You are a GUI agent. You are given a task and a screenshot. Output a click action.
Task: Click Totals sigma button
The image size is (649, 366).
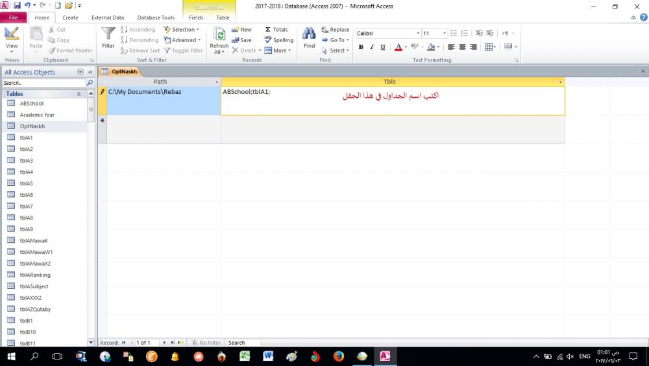276,29
